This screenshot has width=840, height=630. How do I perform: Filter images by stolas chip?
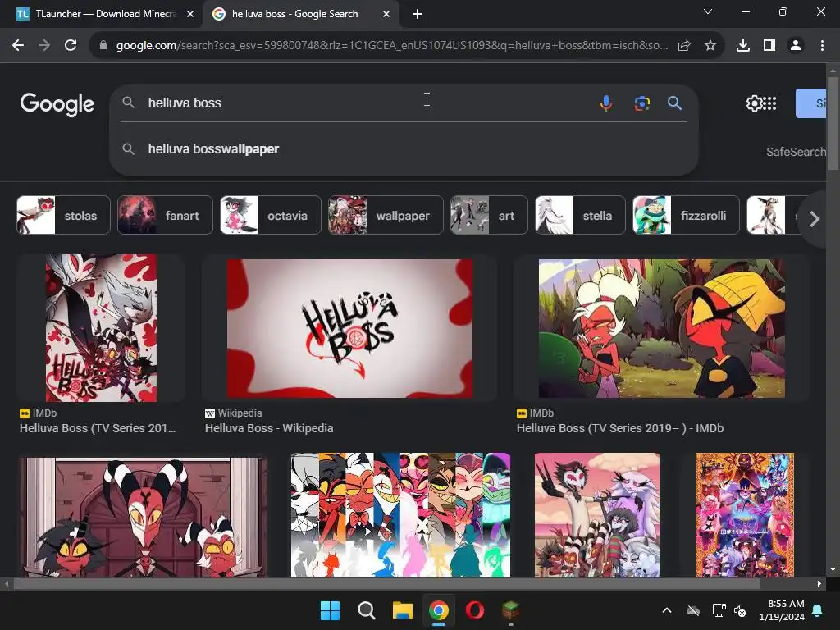point(63,216)
